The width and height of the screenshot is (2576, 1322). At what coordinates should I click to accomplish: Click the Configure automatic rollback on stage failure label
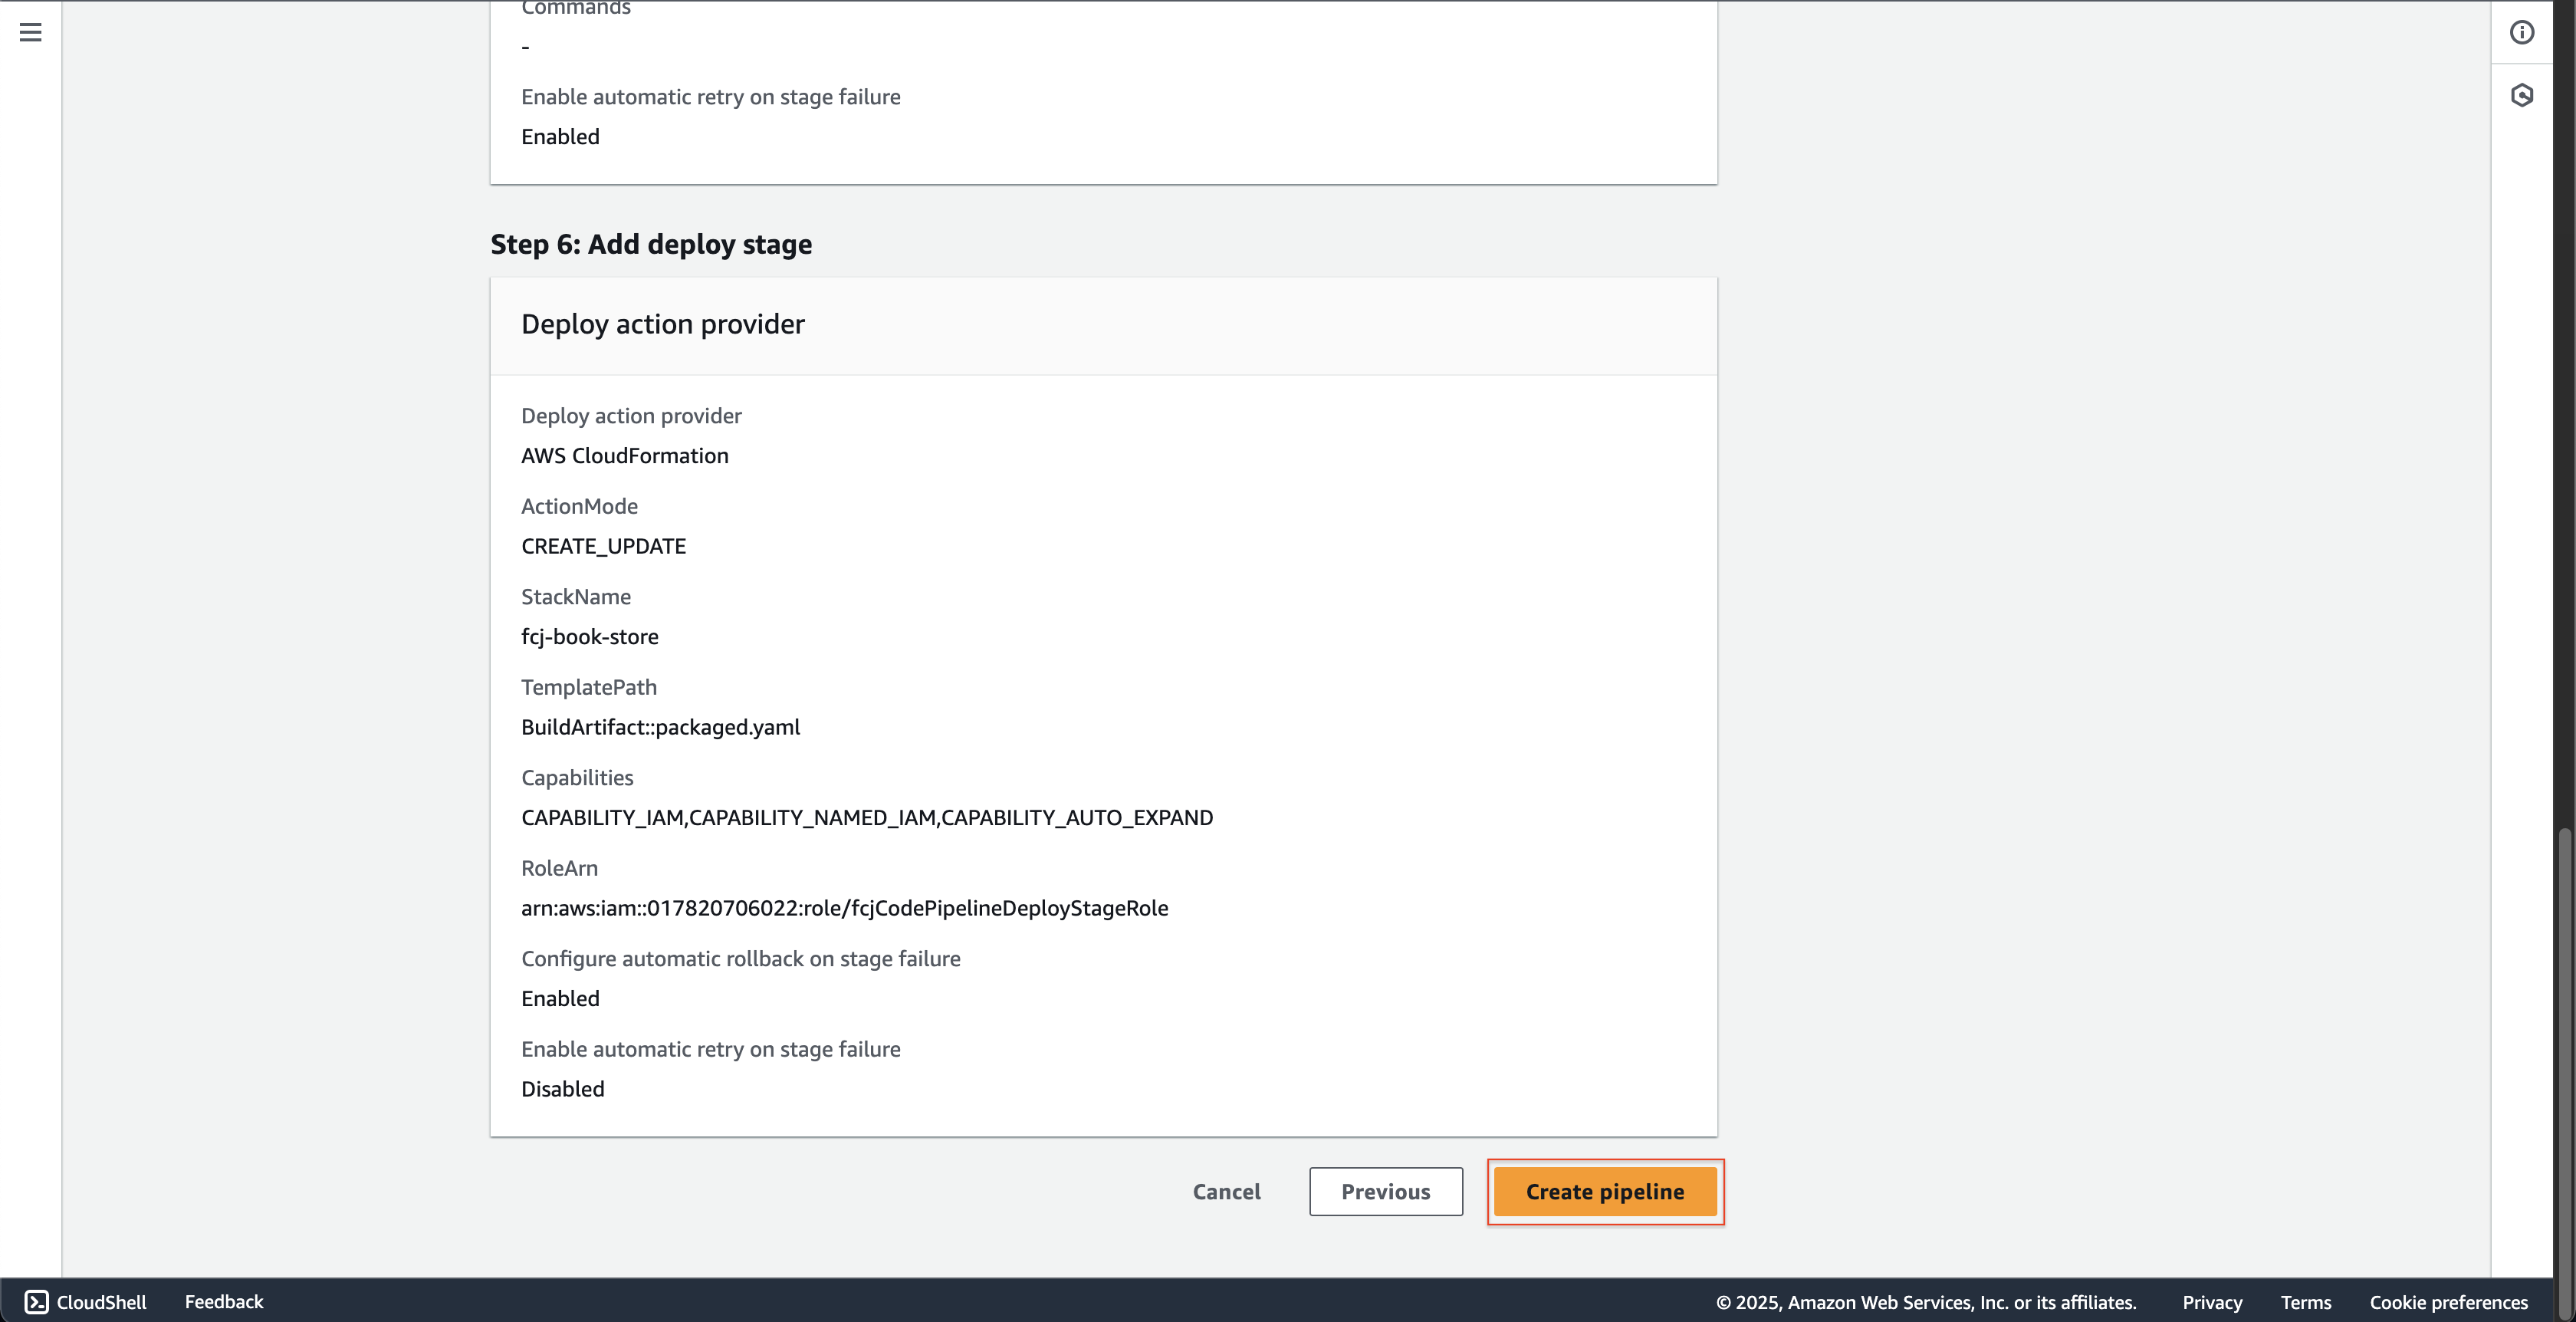pyautogui.click(x=741, y=958)
